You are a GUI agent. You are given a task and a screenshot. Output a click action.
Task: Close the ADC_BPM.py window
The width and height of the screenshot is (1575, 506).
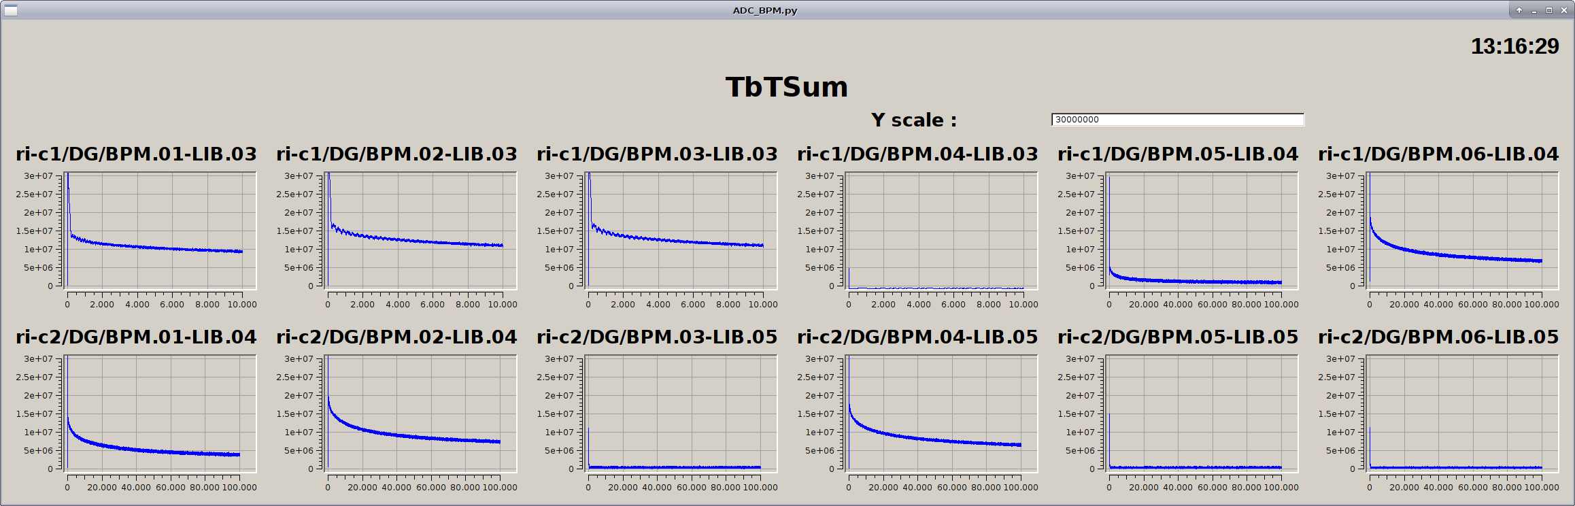tap(1564, 10)
